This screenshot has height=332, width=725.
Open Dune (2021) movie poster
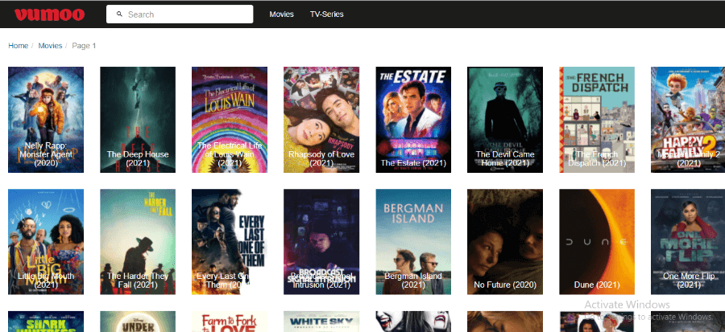(597, 242)
